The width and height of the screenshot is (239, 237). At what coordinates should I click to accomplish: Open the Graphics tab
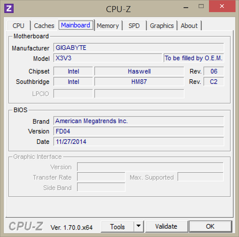coord(162,26)
